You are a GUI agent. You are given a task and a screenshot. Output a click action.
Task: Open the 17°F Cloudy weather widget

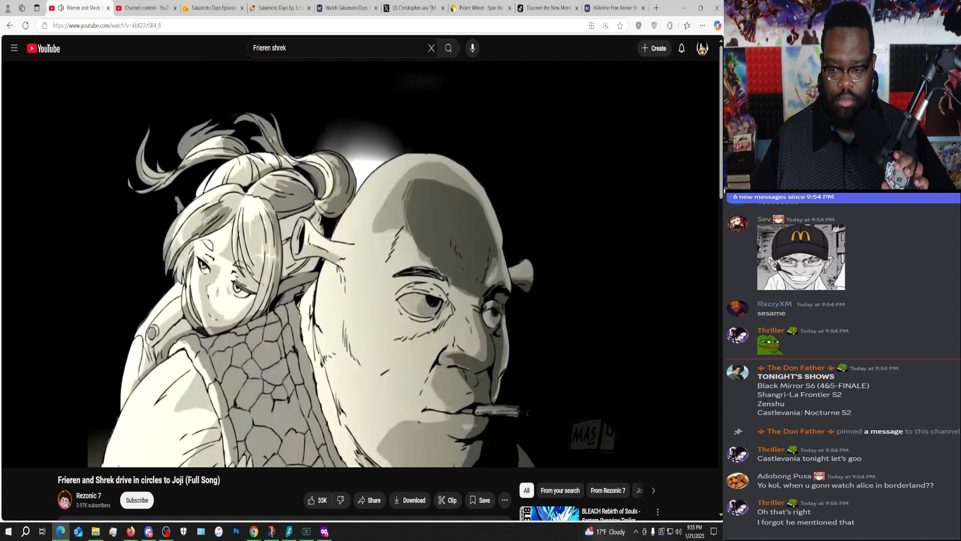click(605, 532)
